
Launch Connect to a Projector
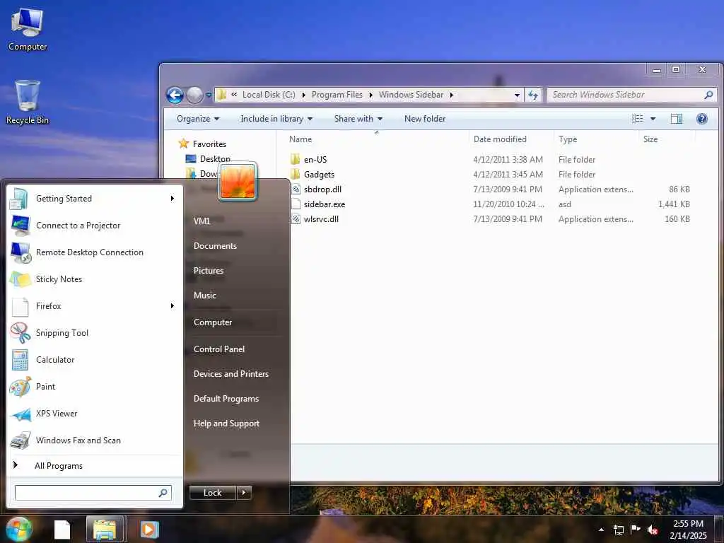[x=95, y=226]
